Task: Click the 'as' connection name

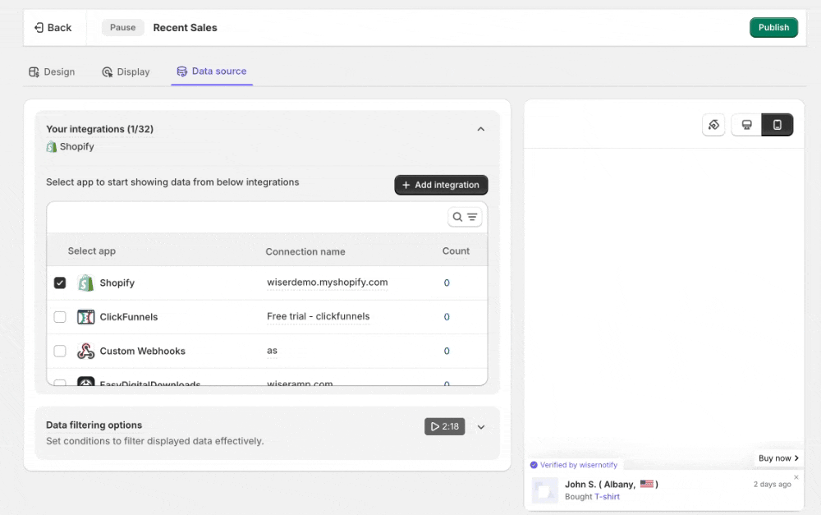Action: point(272,351)
